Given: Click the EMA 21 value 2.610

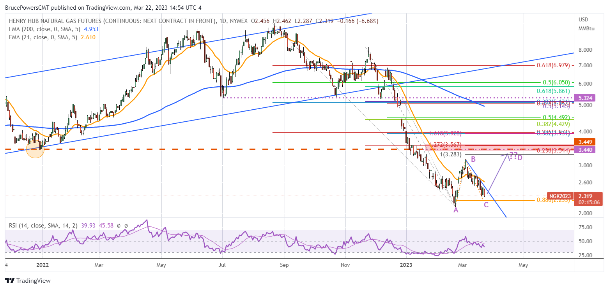Looking at the screenshot, I should pos(87,37).
